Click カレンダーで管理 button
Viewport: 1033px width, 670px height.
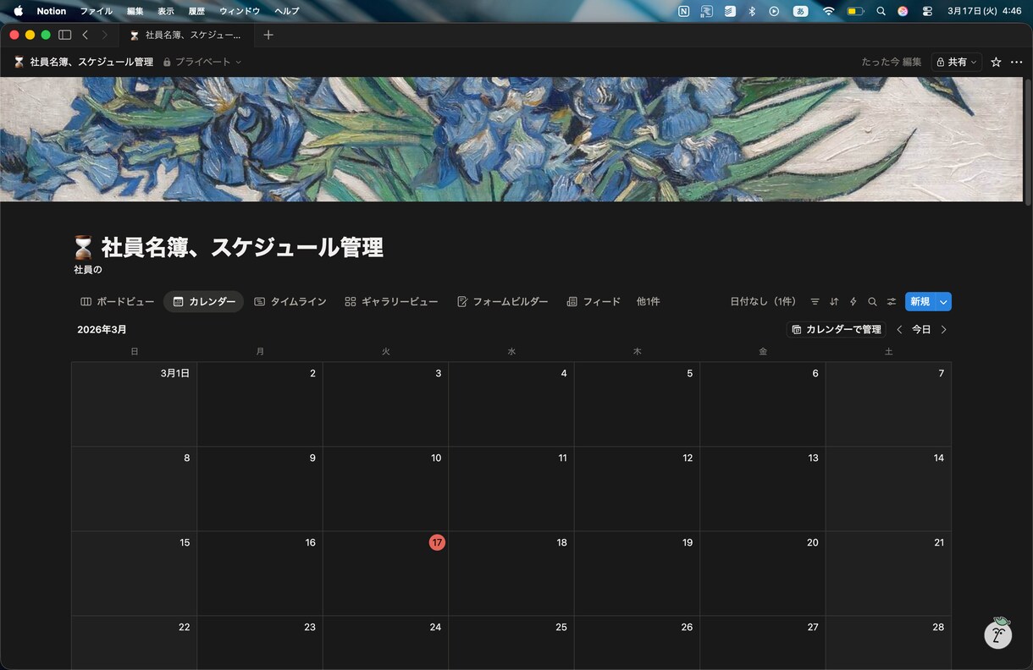pos(837,329)
